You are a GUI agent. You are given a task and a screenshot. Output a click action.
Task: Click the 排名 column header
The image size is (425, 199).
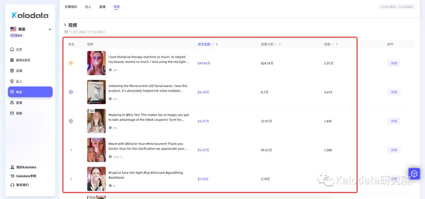(x=71, y=44)
